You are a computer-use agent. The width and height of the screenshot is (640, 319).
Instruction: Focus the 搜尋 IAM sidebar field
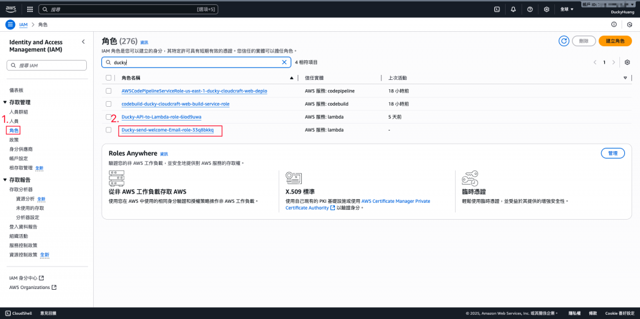46,66
